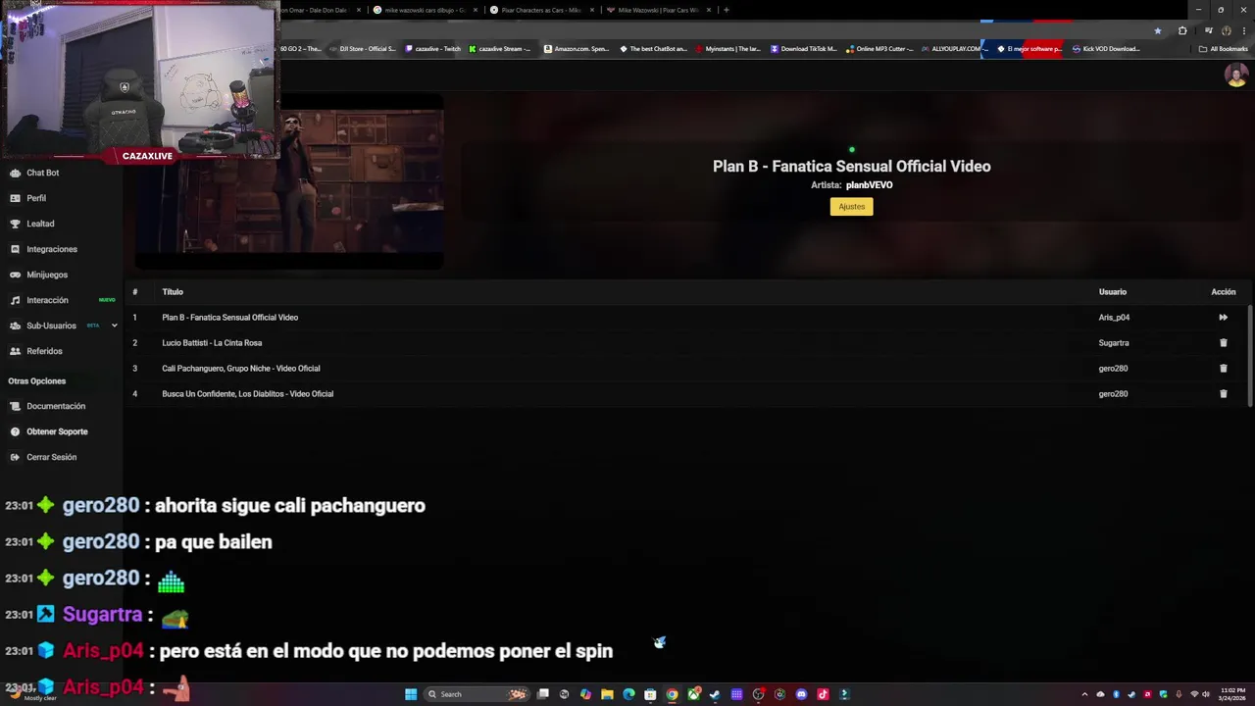Open Perfil in the sidebar

tap(36, 198)
